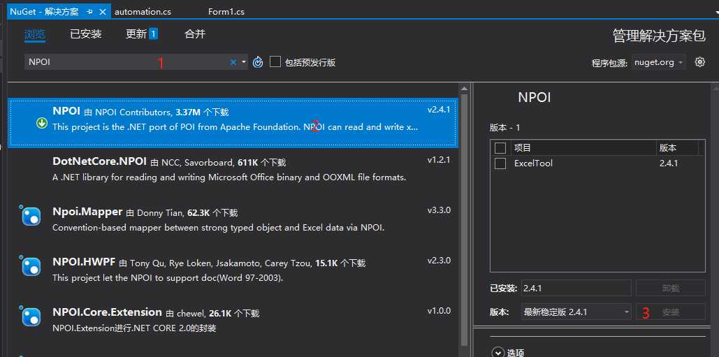
Task: Enable include prerelease checkbox
Action: pyautogui.click(x=275, y=61)
